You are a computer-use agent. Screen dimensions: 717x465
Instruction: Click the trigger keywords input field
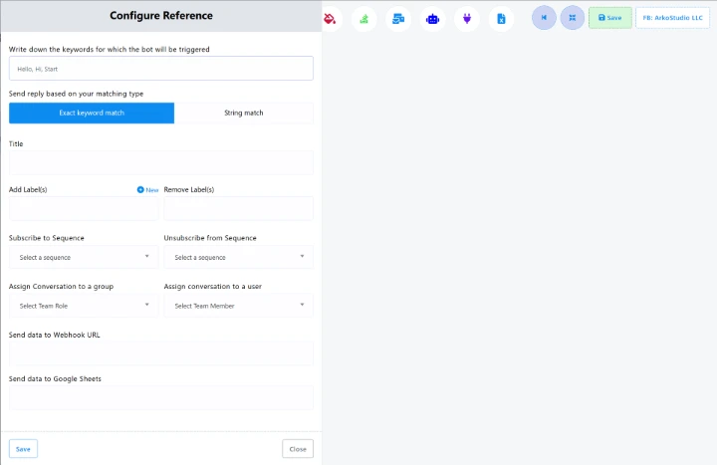pyautogui.click(x=161, y=69)
